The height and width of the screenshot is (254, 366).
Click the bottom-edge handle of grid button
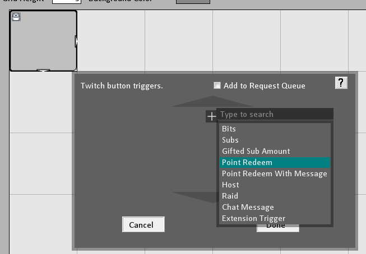43,70
